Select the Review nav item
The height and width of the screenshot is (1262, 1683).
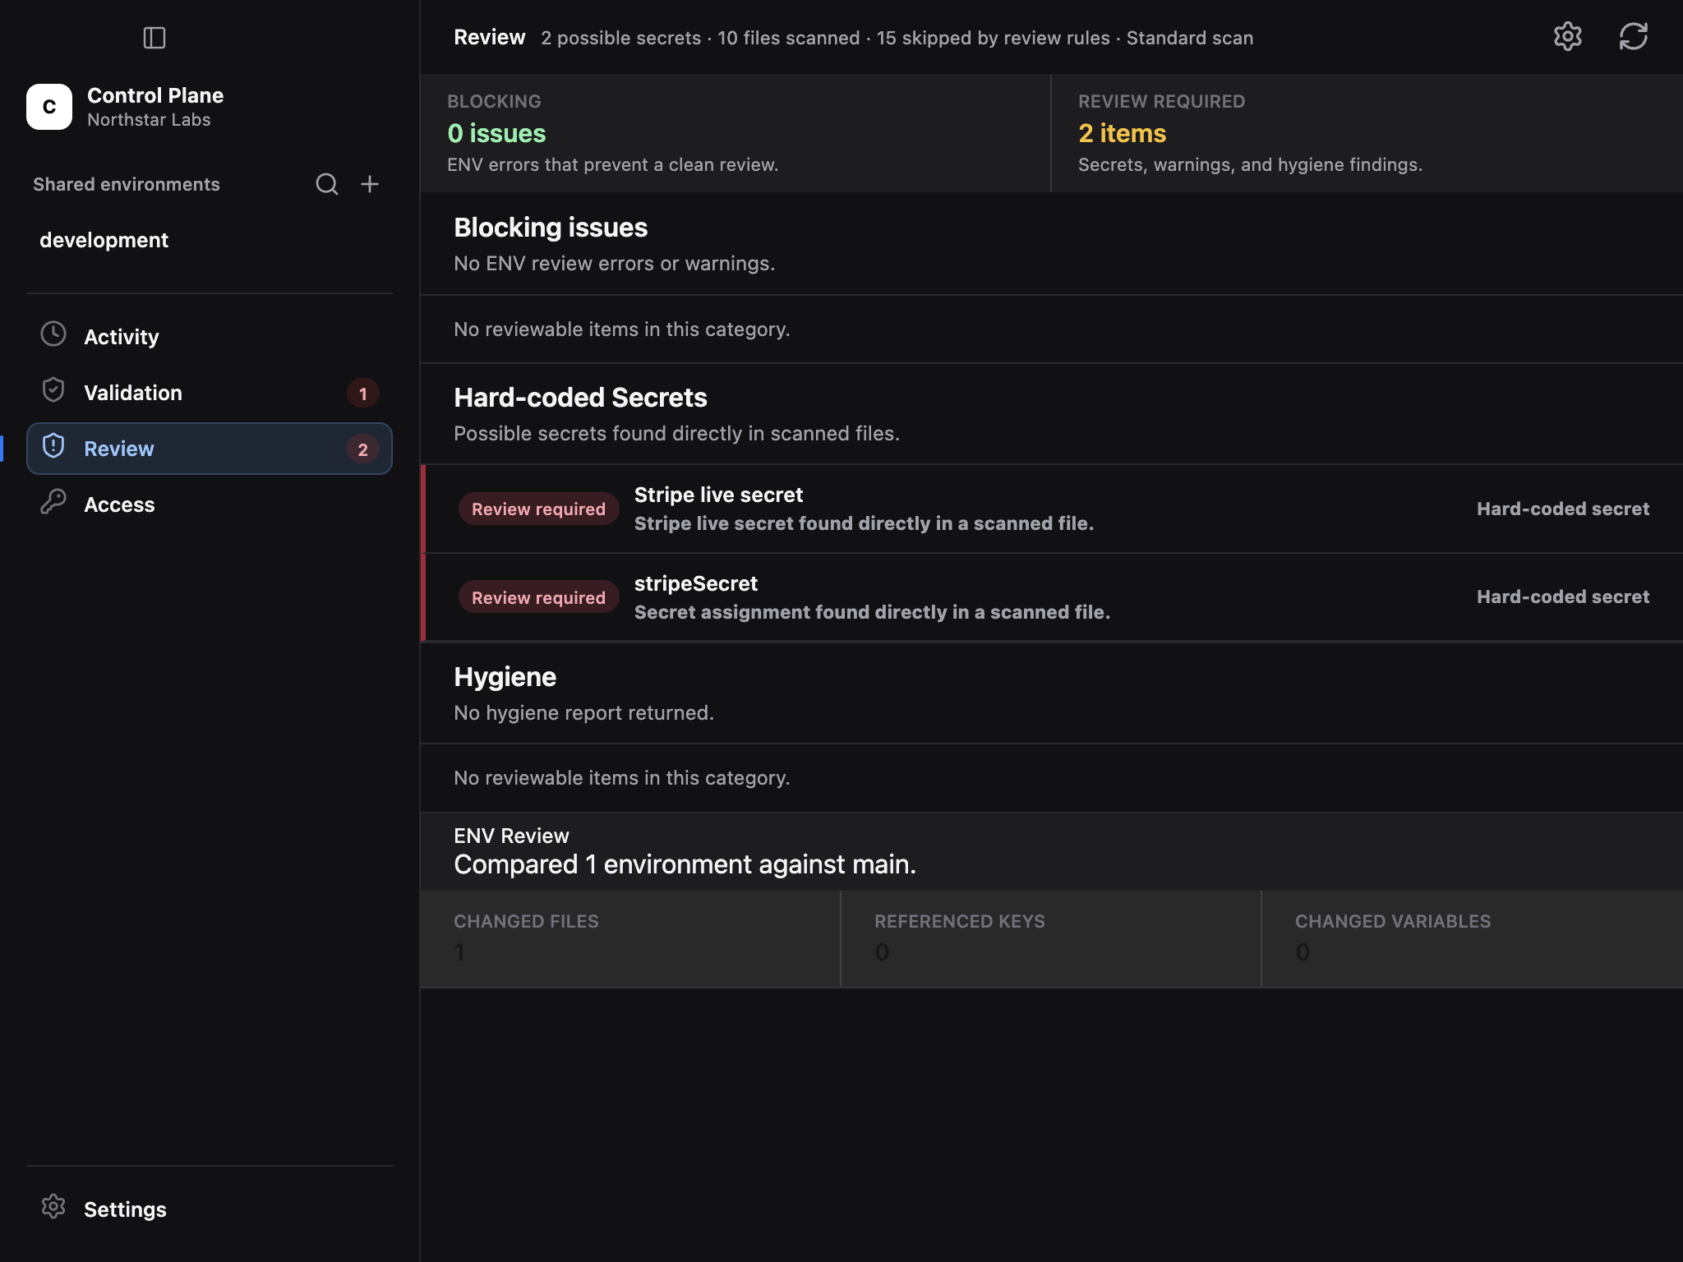click(210, 449)
